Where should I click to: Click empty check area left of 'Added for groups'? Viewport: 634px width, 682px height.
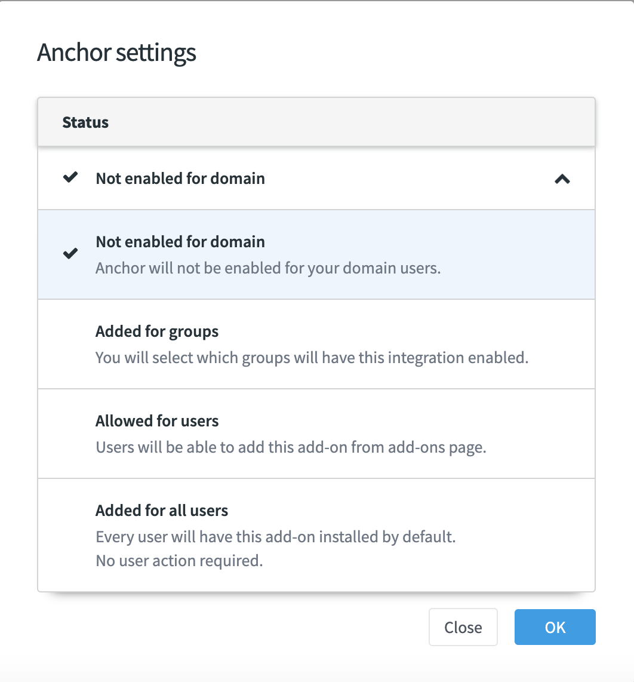(70, 344)
